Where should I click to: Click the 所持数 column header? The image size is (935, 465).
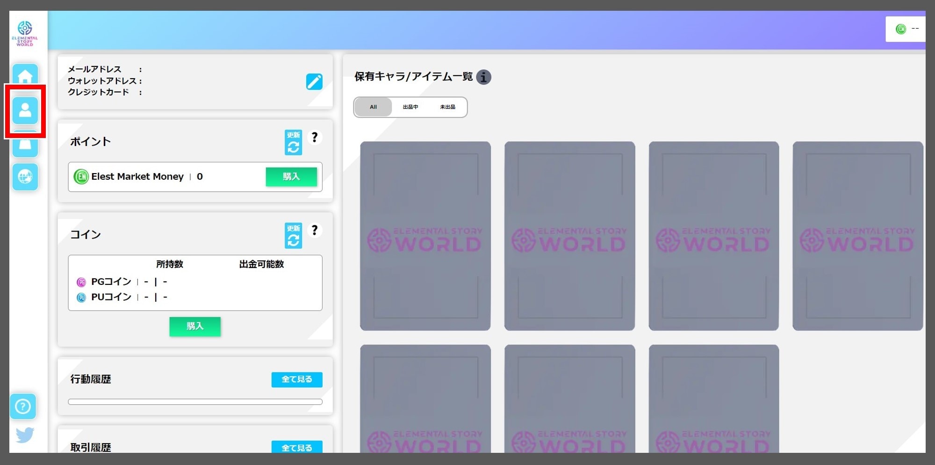click(170, 264)
